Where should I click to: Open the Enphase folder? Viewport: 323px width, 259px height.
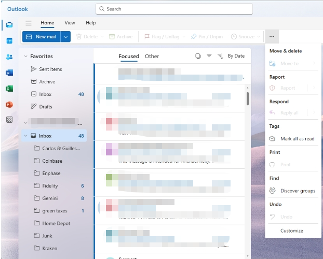point(54,174)
